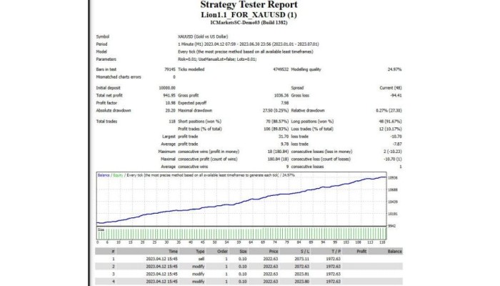Select the first trade row with type sell
The height and width of the screenshot is (286, 500).
coord(201,258)
